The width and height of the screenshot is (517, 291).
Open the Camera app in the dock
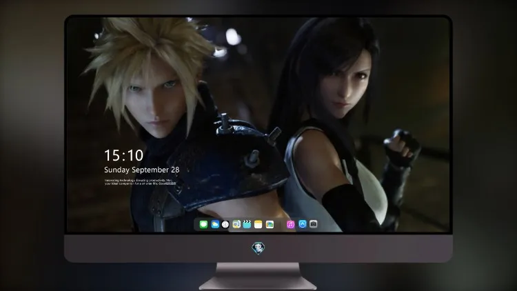point(314,224)
